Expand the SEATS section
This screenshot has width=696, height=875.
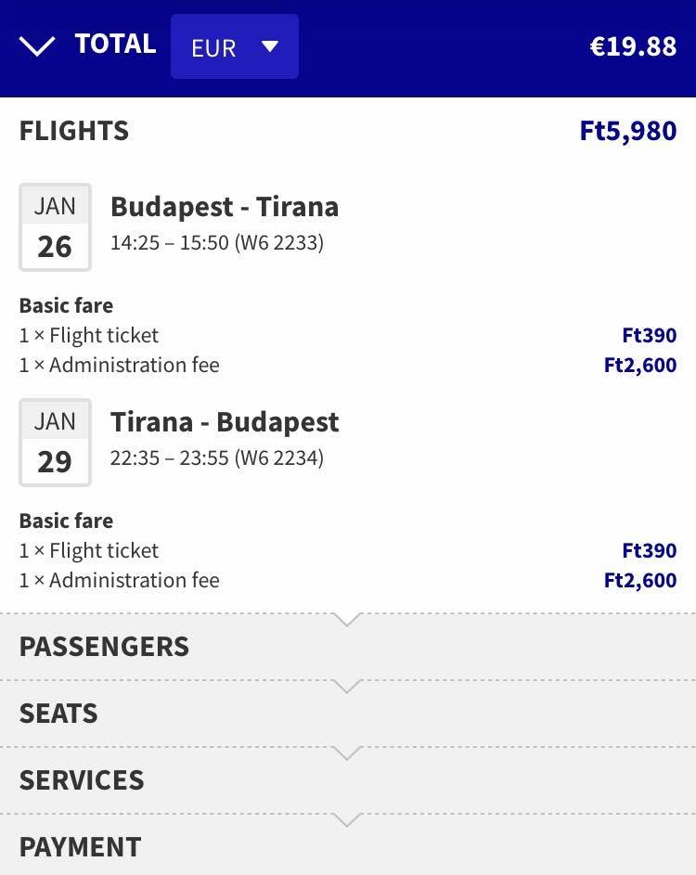tap(58, 714)
